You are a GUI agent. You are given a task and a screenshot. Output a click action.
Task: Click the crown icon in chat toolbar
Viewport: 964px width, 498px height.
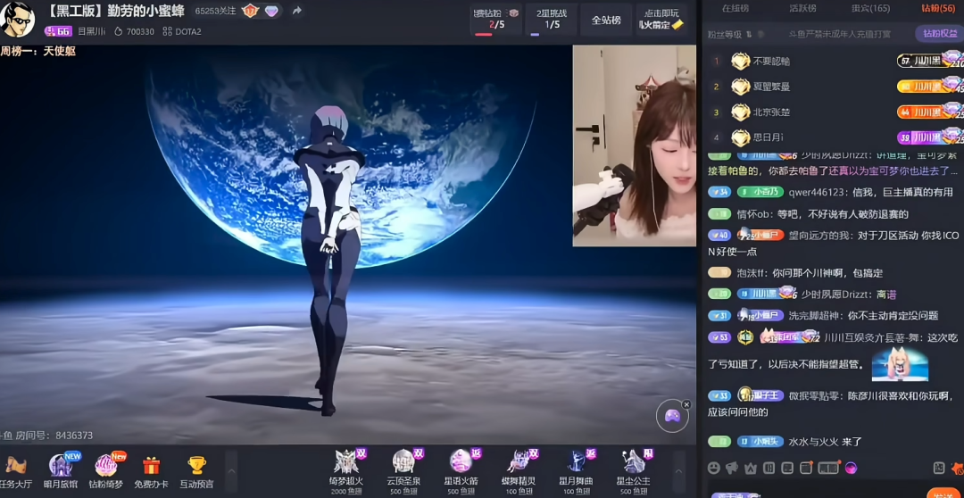coord(750,468)
